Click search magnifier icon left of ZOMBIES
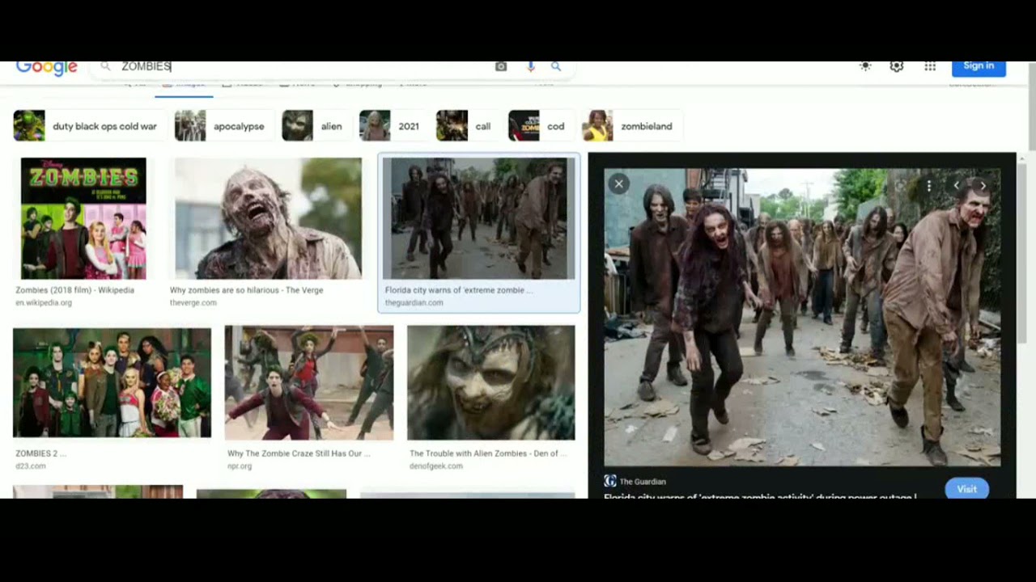Image resolution: width=1036 pixels, height=582 pixels. tap(105, 66)
